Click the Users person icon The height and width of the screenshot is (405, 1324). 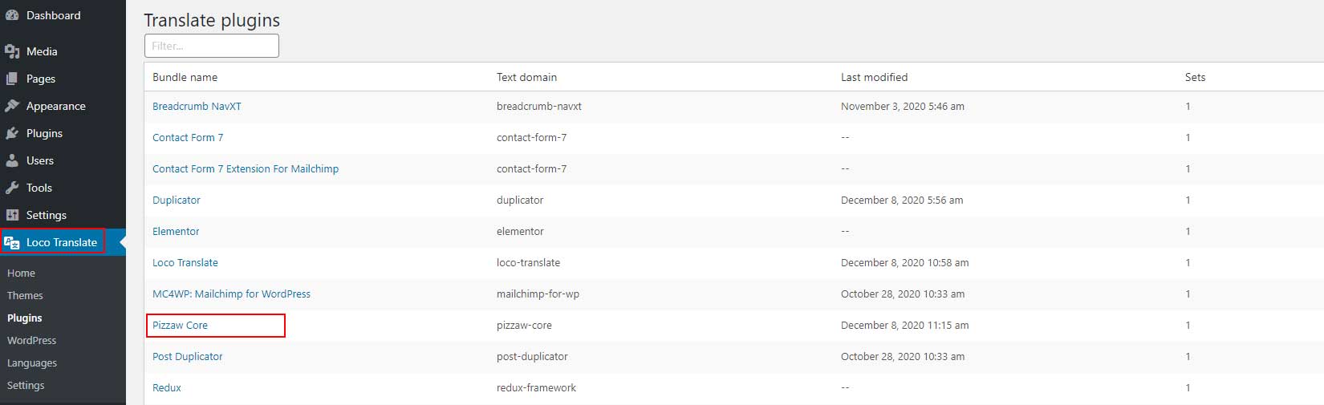click(x=12, y=160)
